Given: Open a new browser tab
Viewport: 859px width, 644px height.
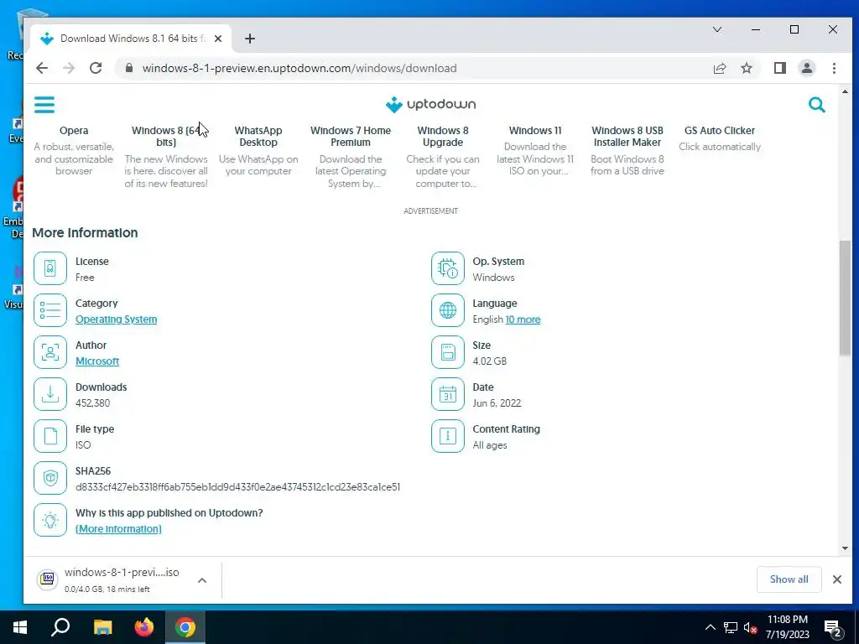Looking at the screenshot, I should pyautogui.click(x=250, y=39).
